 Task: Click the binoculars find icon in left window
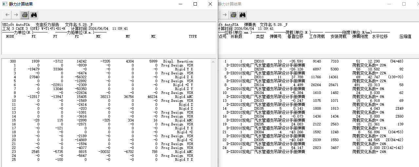(33, 15)
